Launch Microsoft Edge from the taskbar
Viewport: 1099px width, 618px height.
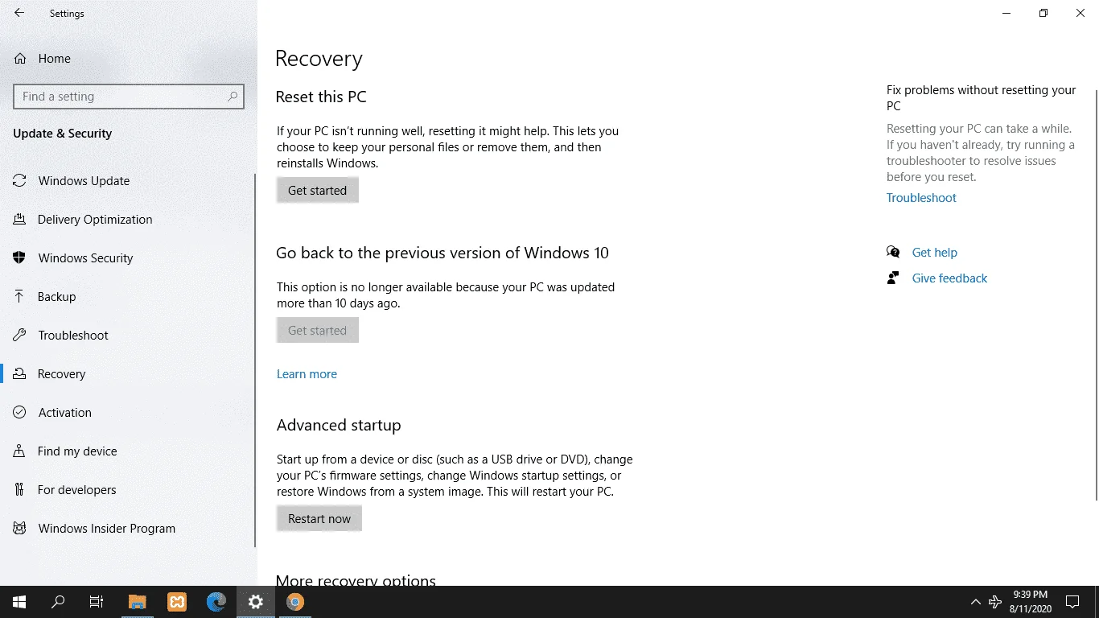pos(216,602)
